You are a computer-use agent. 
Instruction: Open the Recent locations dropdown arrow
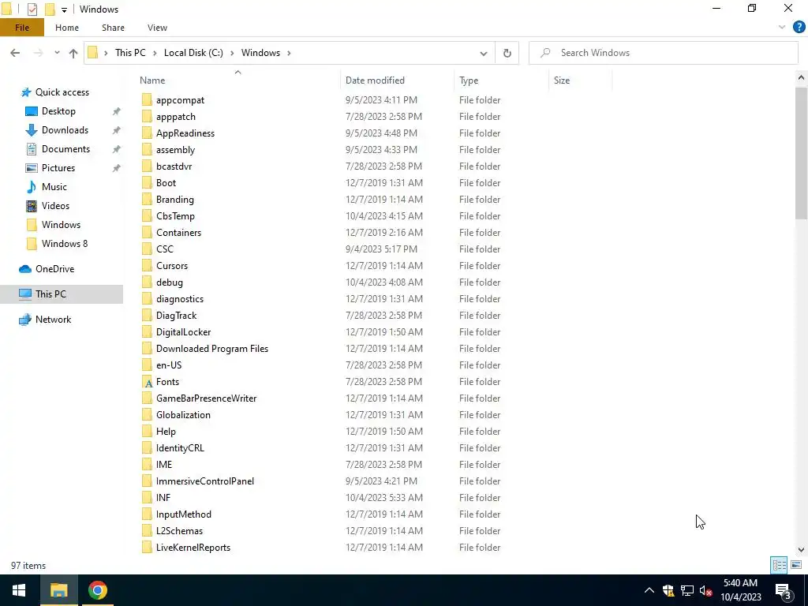(57, 53)
